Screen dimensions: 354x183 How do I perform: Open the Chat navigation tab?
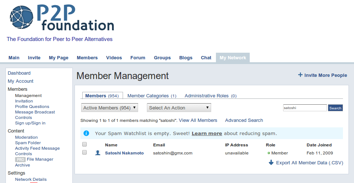(x=206, y=57)
